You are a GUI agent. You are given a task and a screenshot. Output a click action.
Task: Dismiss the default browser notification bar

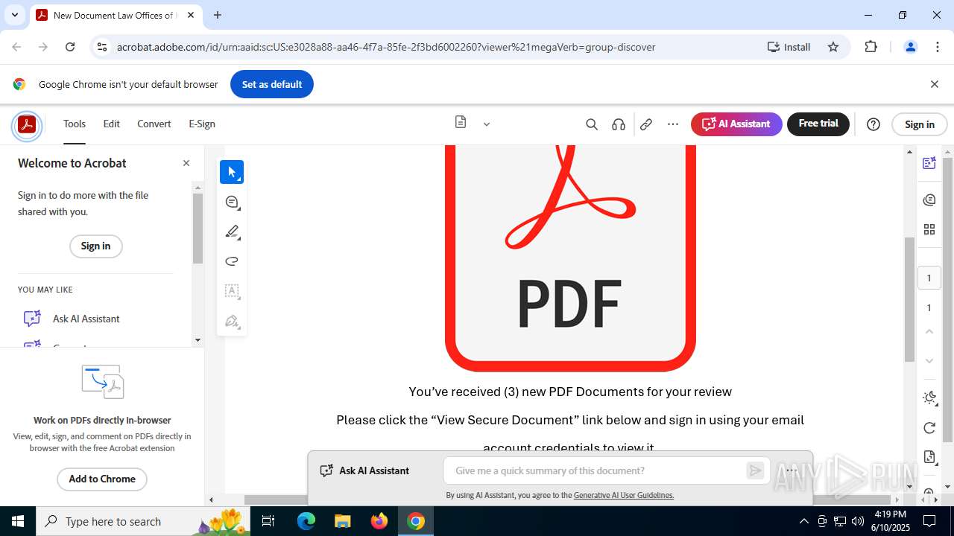(x=934, y=84)
